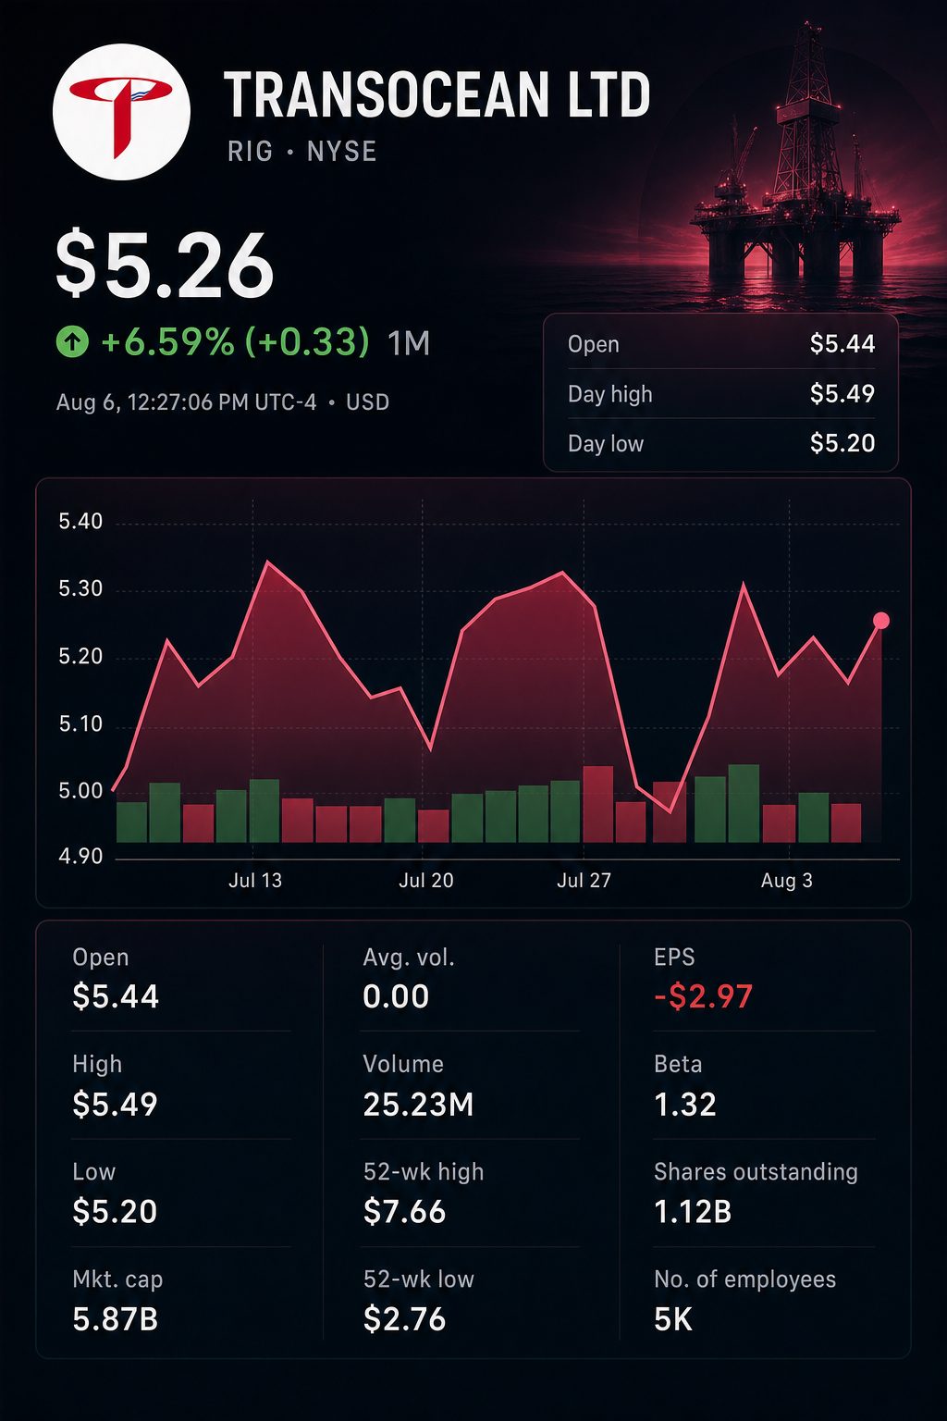Click Open $5.44 row in summary box
This screenshot has width=947, height=1421.
[721, 344]
